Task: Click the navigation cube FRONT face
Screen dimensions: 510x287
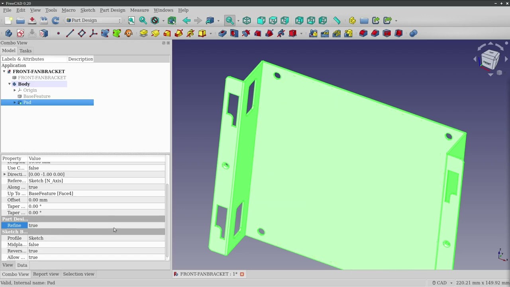Action: pyautogui.click(x=487, y=63)
